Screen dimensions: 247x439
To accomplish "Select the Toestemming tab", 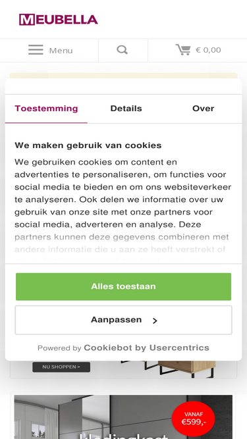I will coord(46,109).
